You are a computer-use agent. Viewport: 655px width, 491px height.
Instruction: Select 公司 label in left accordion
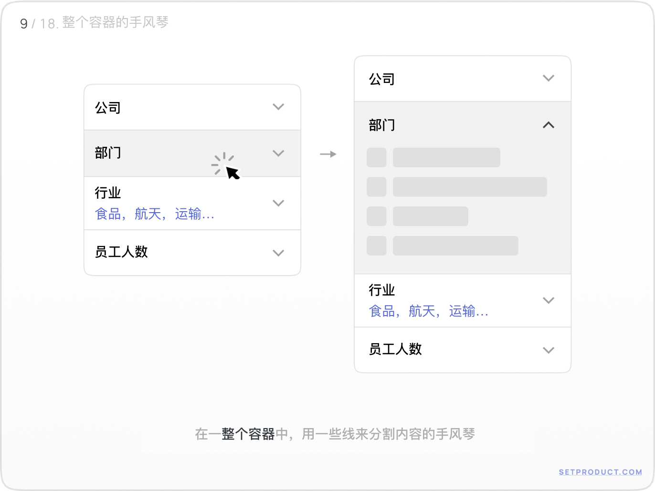coord(108,108)
